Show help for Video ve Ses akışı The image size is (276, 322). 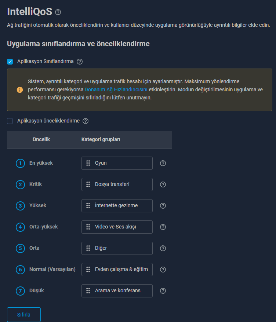tap(163, 227)
